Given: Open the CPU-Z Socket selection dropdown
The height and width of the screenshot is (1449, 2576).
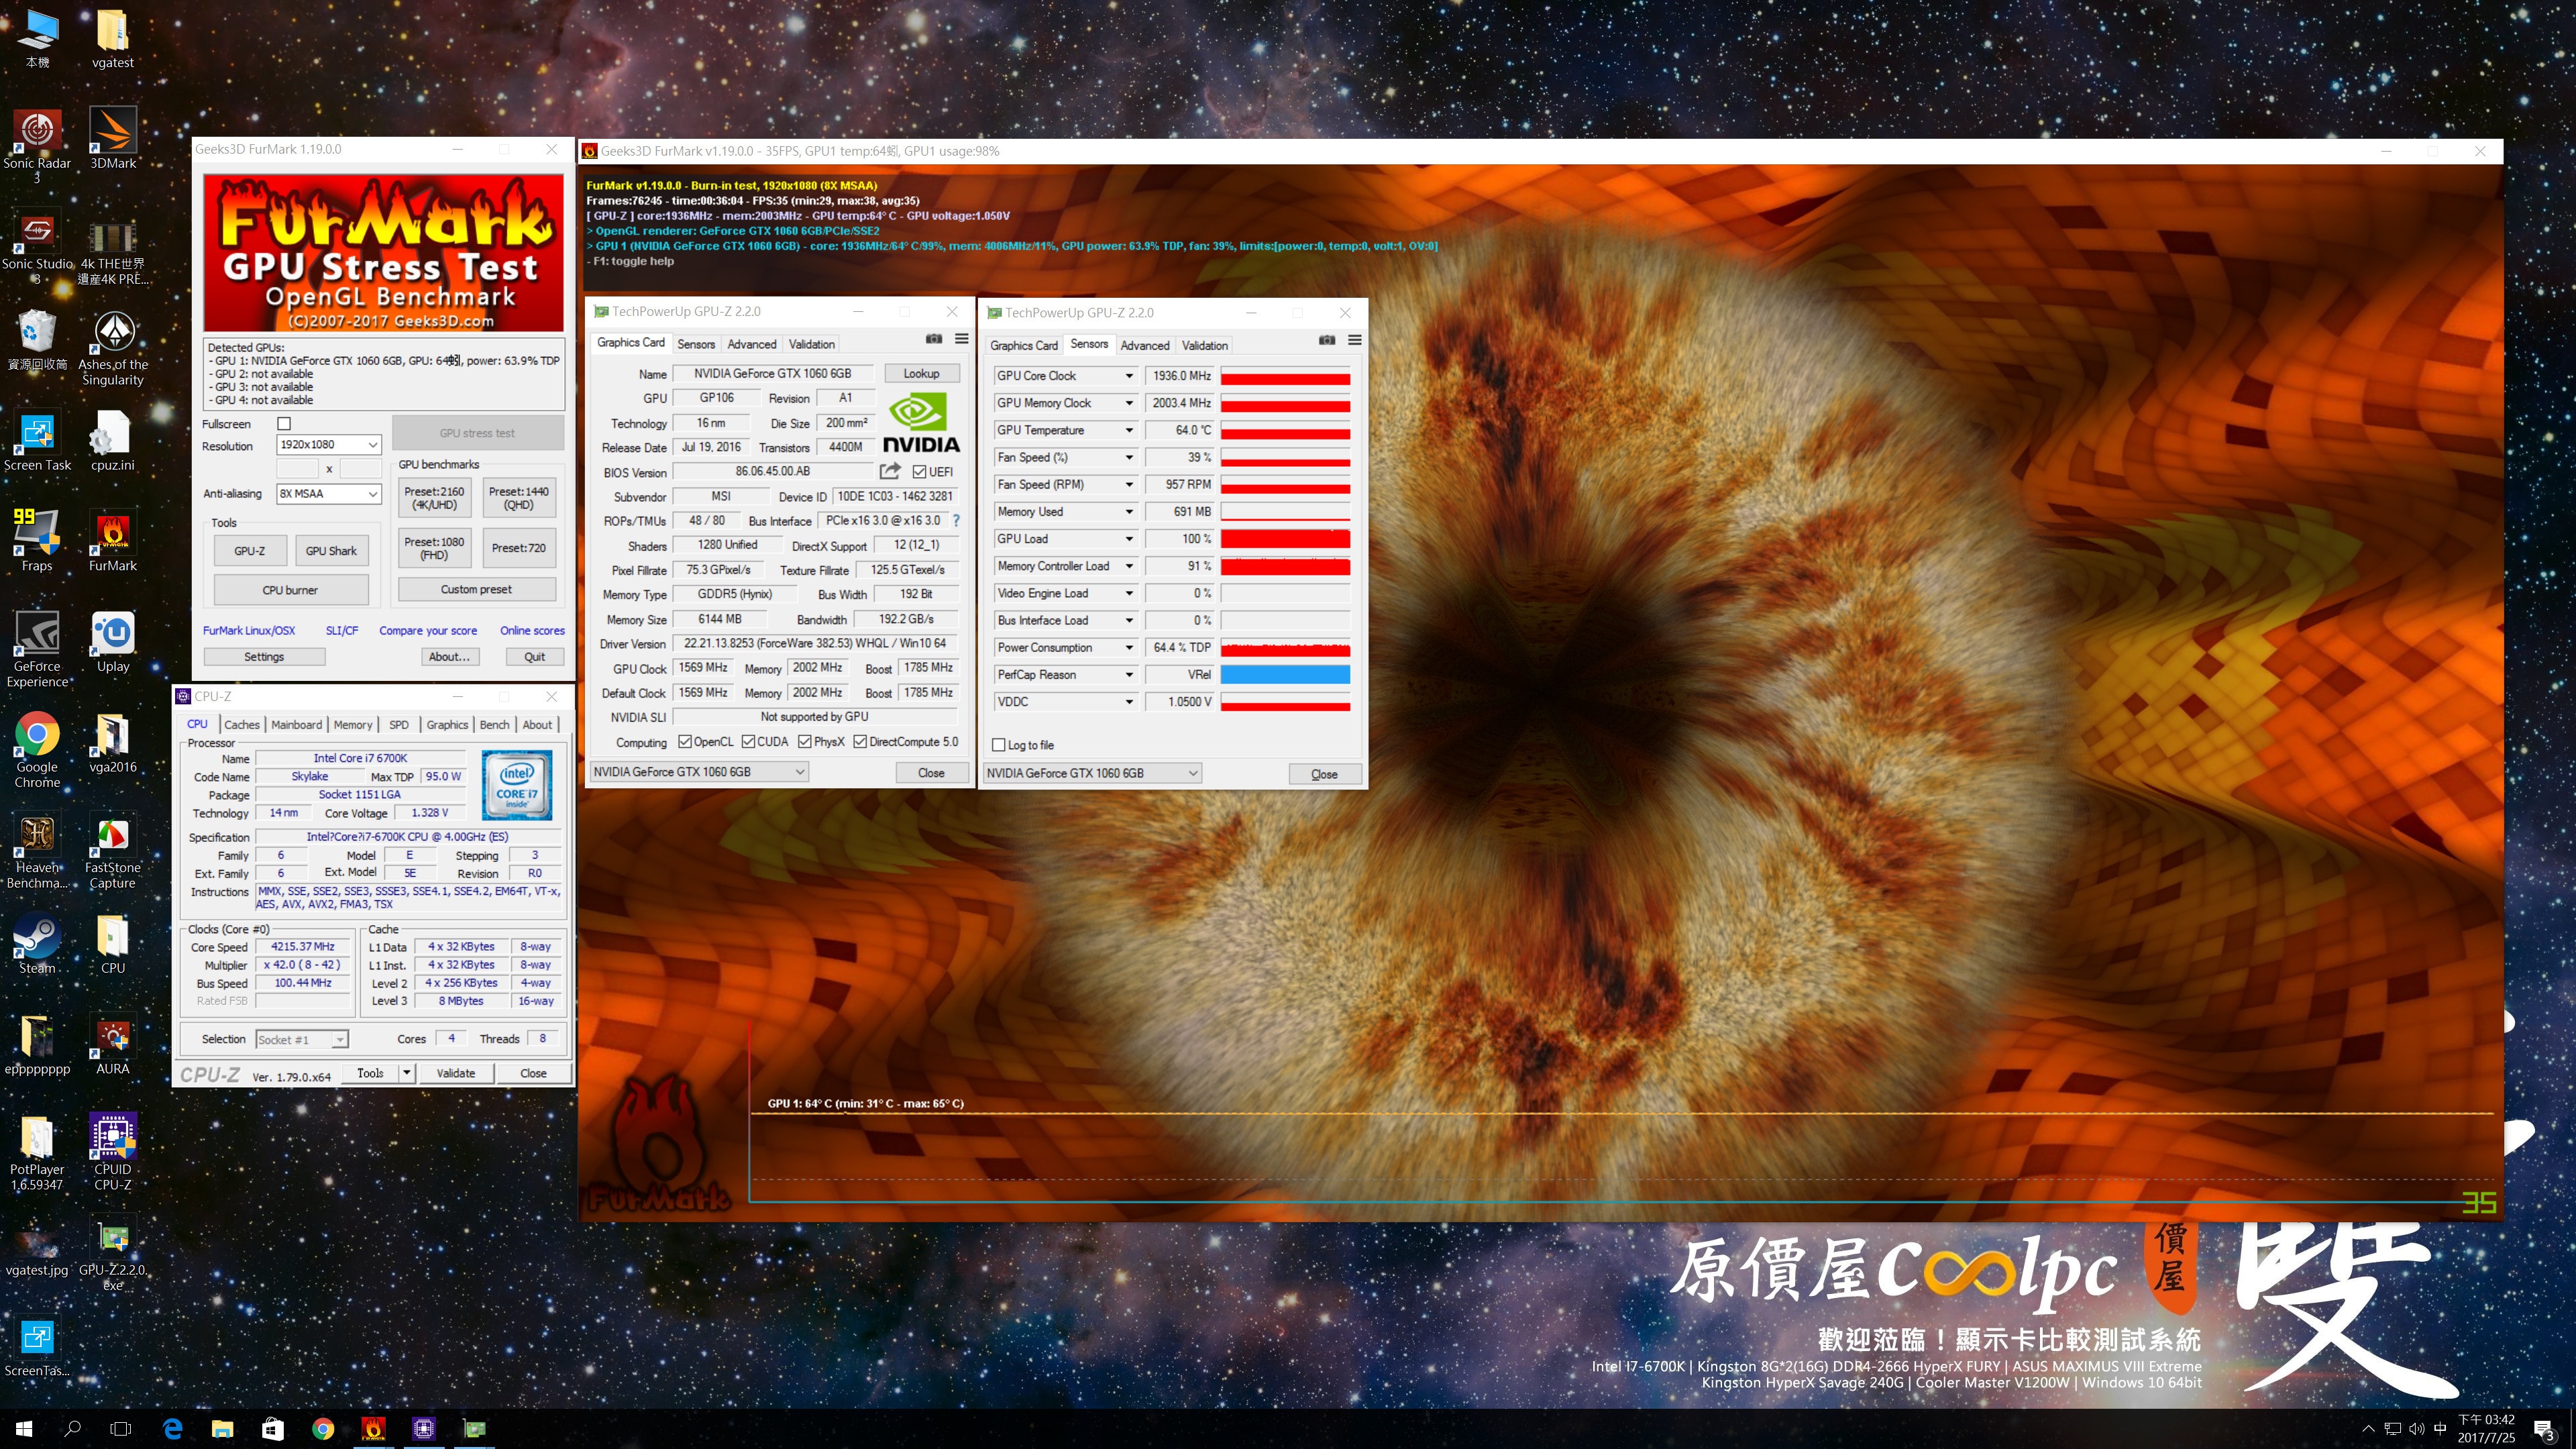Looking at the screenshot, I should (302, 1040).
